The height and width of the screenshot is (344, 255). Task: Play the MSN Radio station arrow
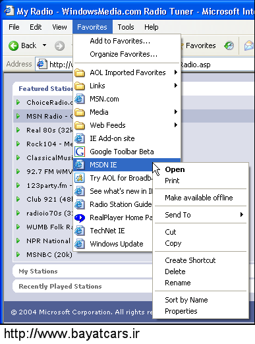tap(18, 116)
